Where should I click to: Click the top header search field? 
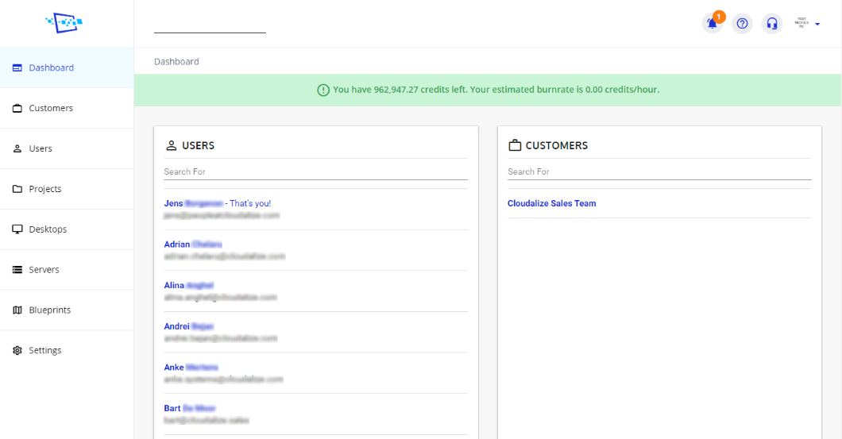click(x=210, y=25)
